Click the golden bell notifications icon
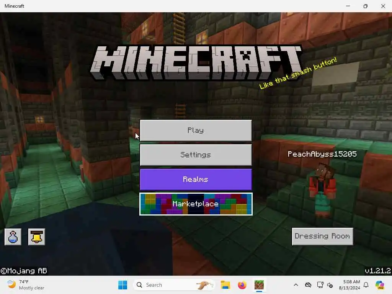Image resolution: width=392 pixels, height=294 pixels. pos(37,237)
